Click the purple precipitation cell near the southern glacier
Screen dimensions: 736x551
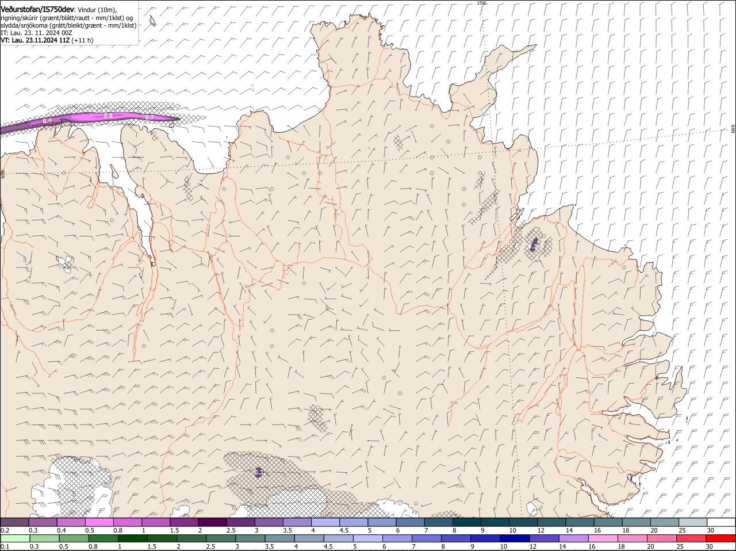pyautogui.click(x=259, y=472)
